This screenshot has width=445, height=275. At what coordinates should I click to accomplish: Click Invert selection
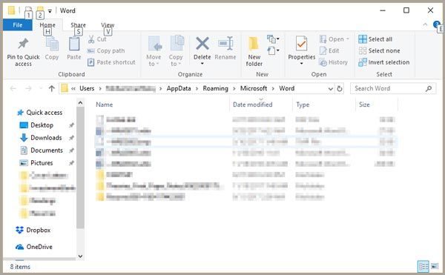click(383, 62)
